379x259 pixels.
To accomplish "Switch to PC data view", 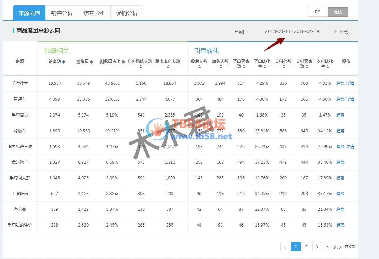I will (317, 12).
